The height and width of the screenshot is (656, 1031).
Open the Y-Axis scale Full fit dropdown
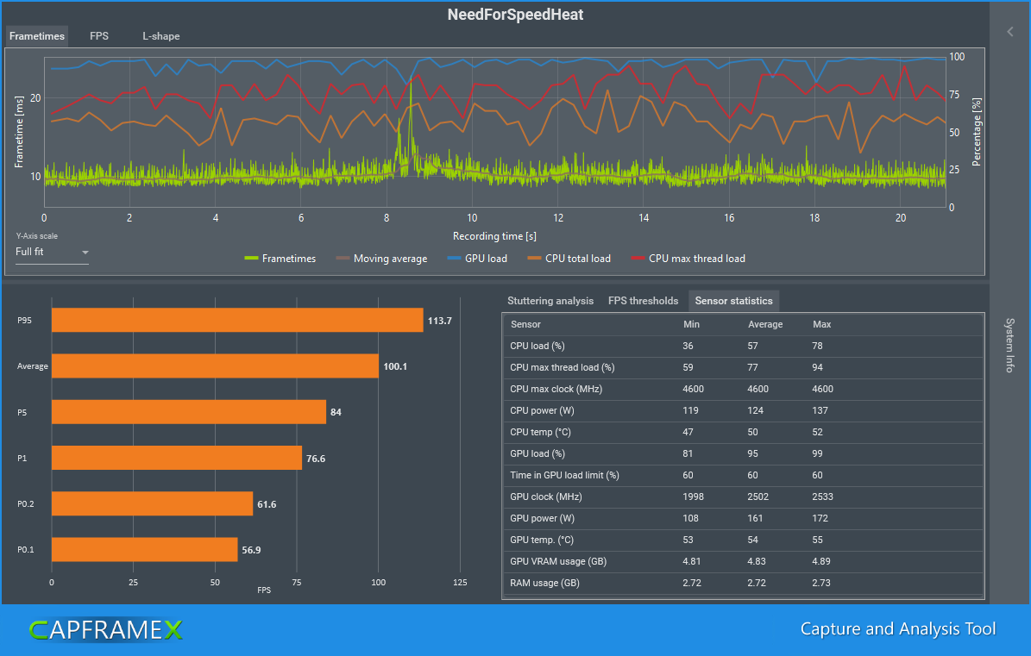[x=52, y=253]
